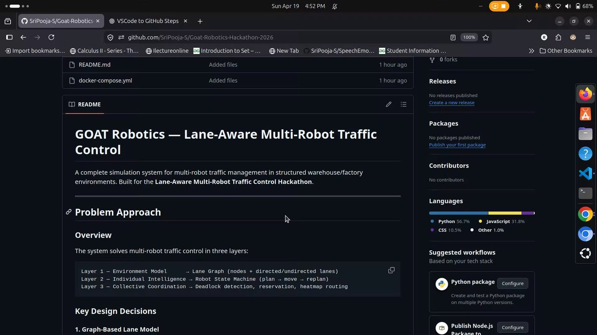Viewport: 597px width, 335px height.
Task: Launch Visual Studio Code from the dock
Action: pyautogui.click(x=585, y=174)
